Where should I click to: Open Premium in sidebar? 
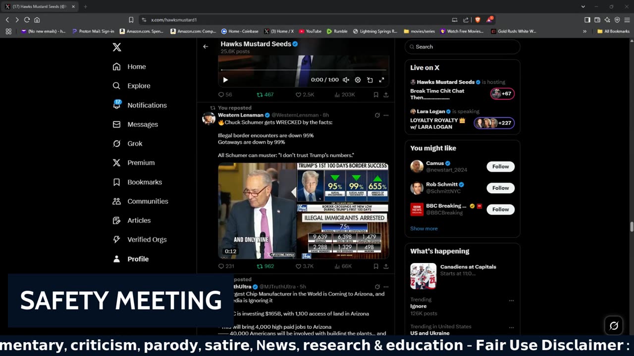[x=134, y=163]
